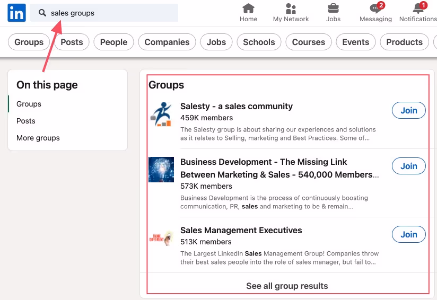Open 'Sales Management Executives' title
Viewport: 437px width, 300px height.
pos(241,231)
